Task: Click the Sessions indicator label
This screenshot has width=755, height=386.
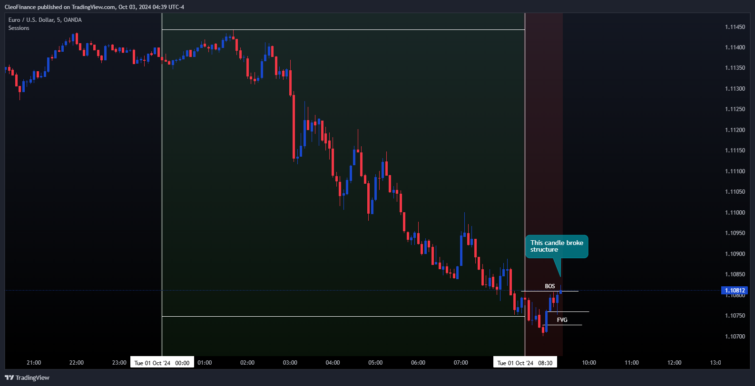Action: click(x=19, y=28)
